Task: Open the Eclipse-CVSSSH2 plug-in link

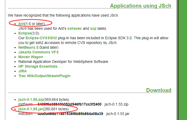Action: point(41,38)
